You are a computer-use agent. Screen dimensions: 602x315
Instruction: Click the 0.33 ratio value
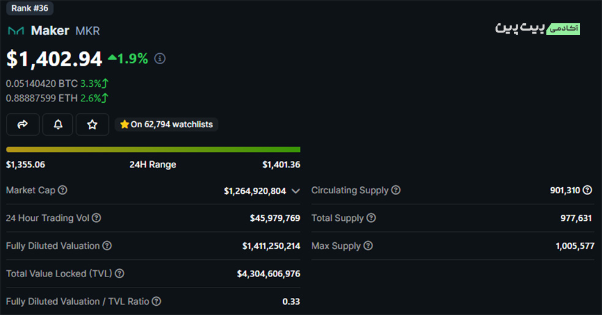tap(291, 302)
